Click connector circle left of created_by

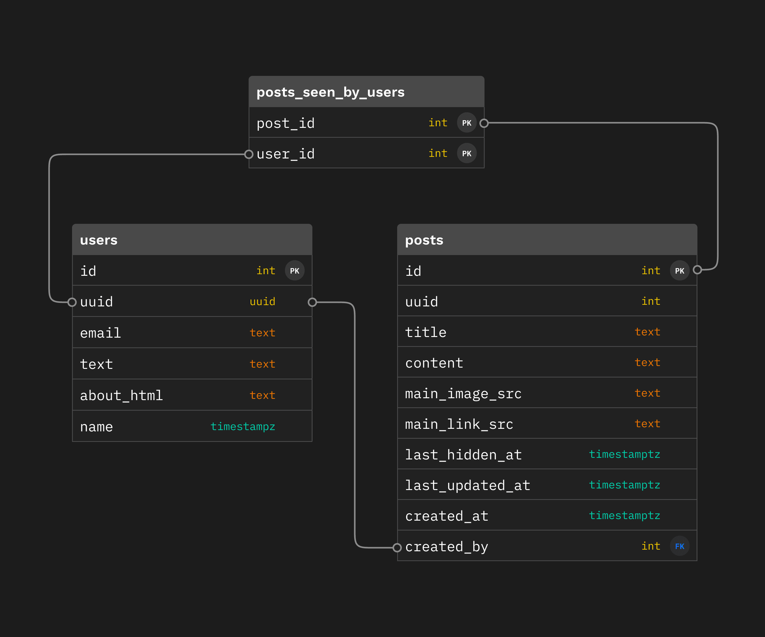pos(397,547)
